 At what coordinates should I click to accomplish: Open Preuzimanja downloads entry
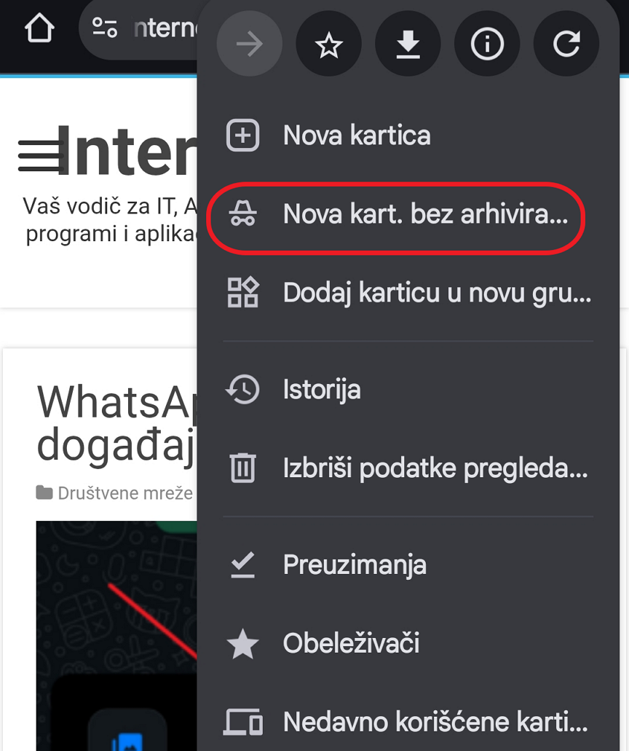[x=408, y=565]
